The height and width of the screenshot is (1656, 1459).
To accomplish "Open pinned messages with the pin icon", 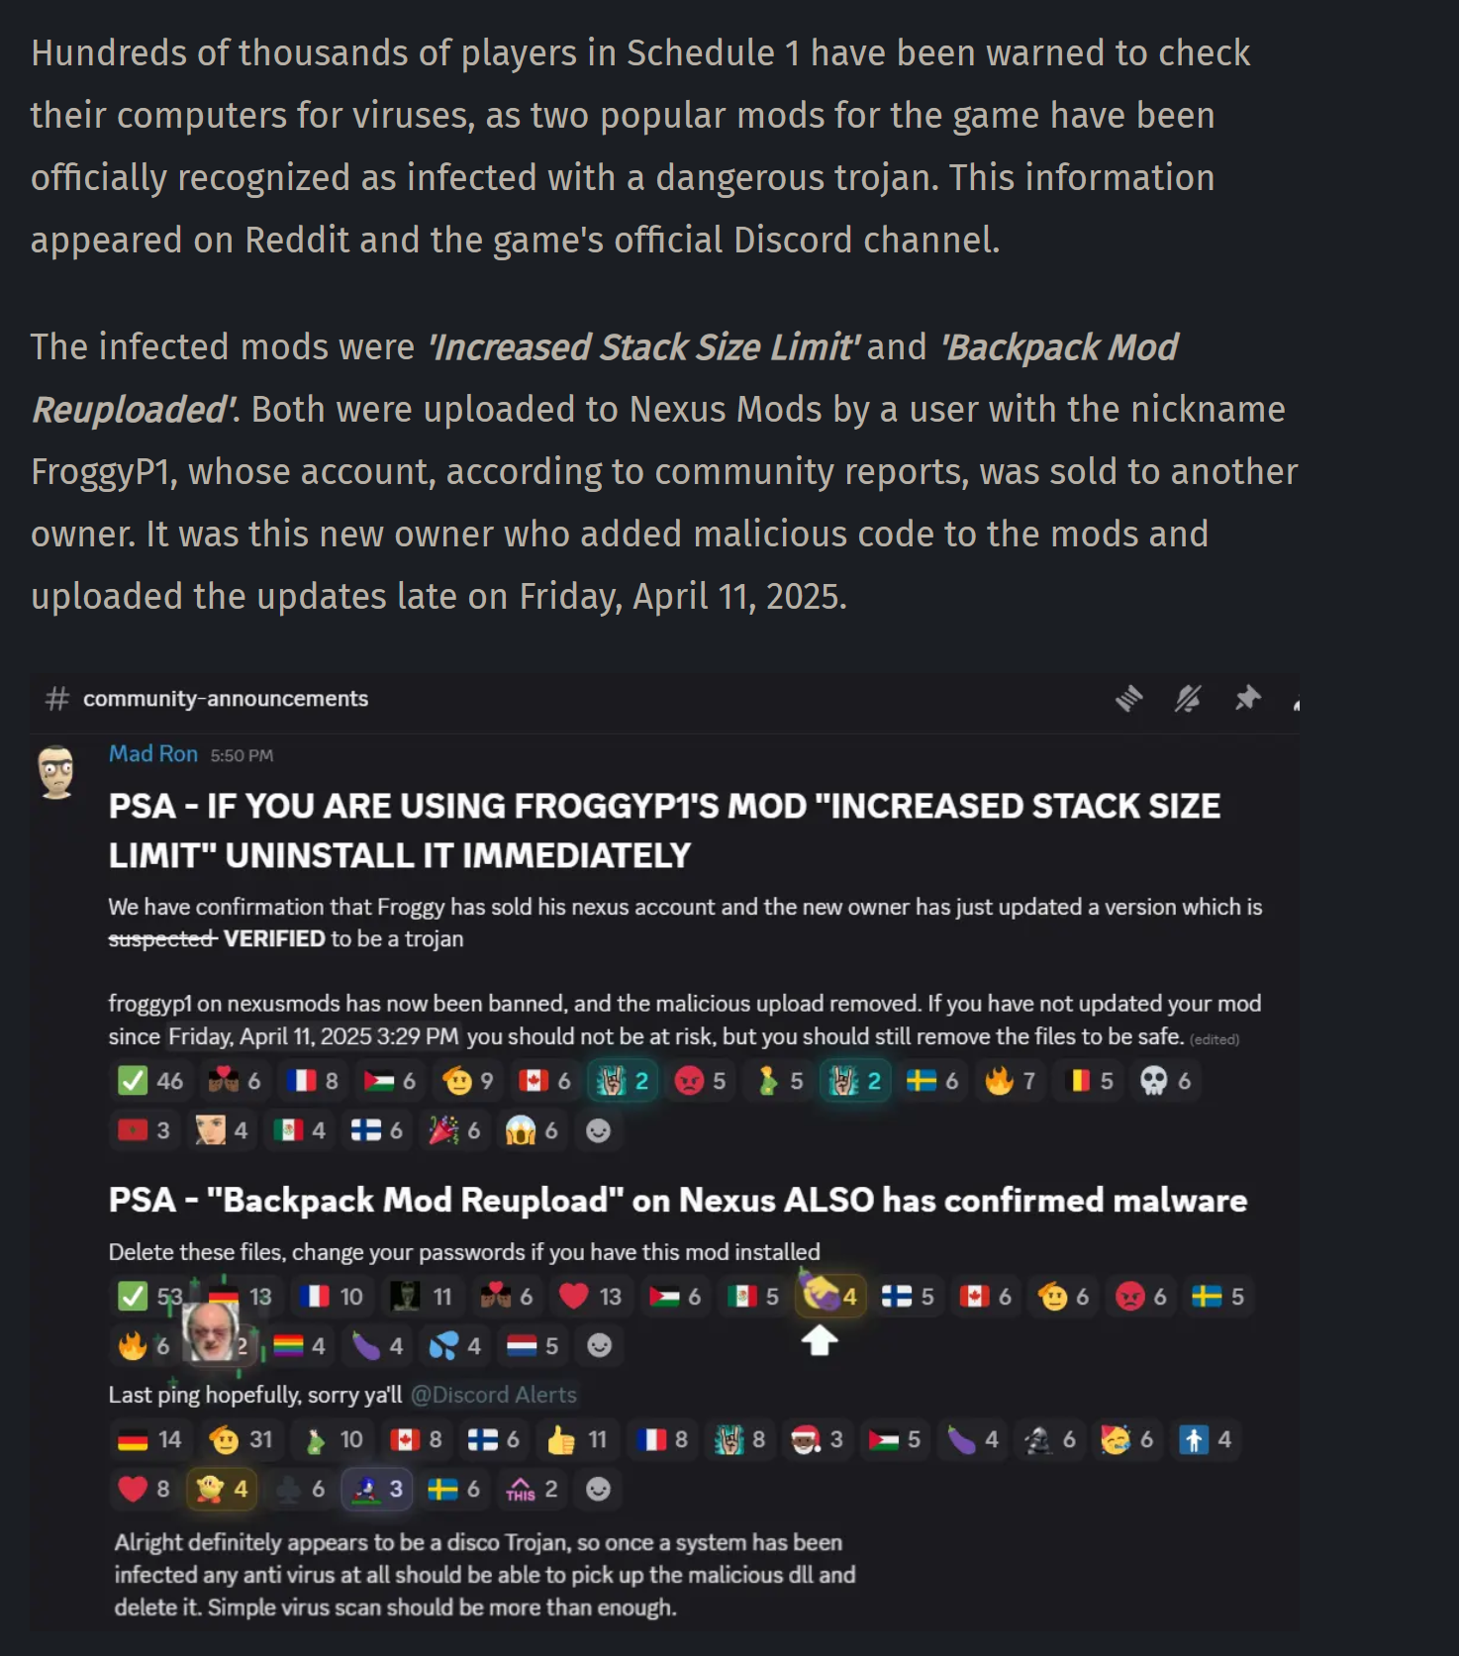I will coord(1247,699).
